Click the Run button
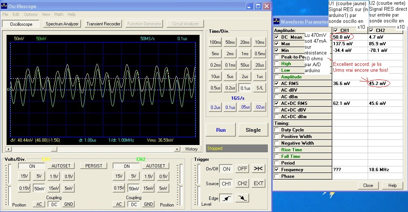The width and height of the screenshot is (408, 212). (x=221, y=130)
